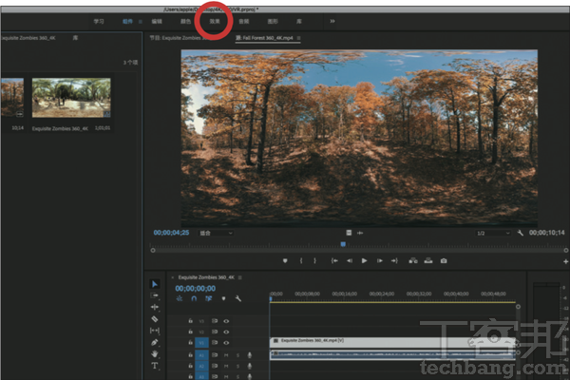This screenshot has height=380, width=570.
Task: Toggle insert sequences as nests option
Action: pyautogui.click(x=180, y=298)
